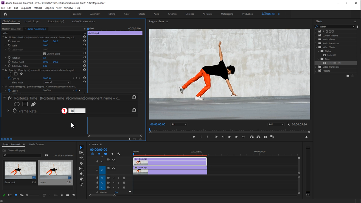Select the Posterize Time effect in Effects panel
Viewport: 361px width, 203px height.
point(334,63)
